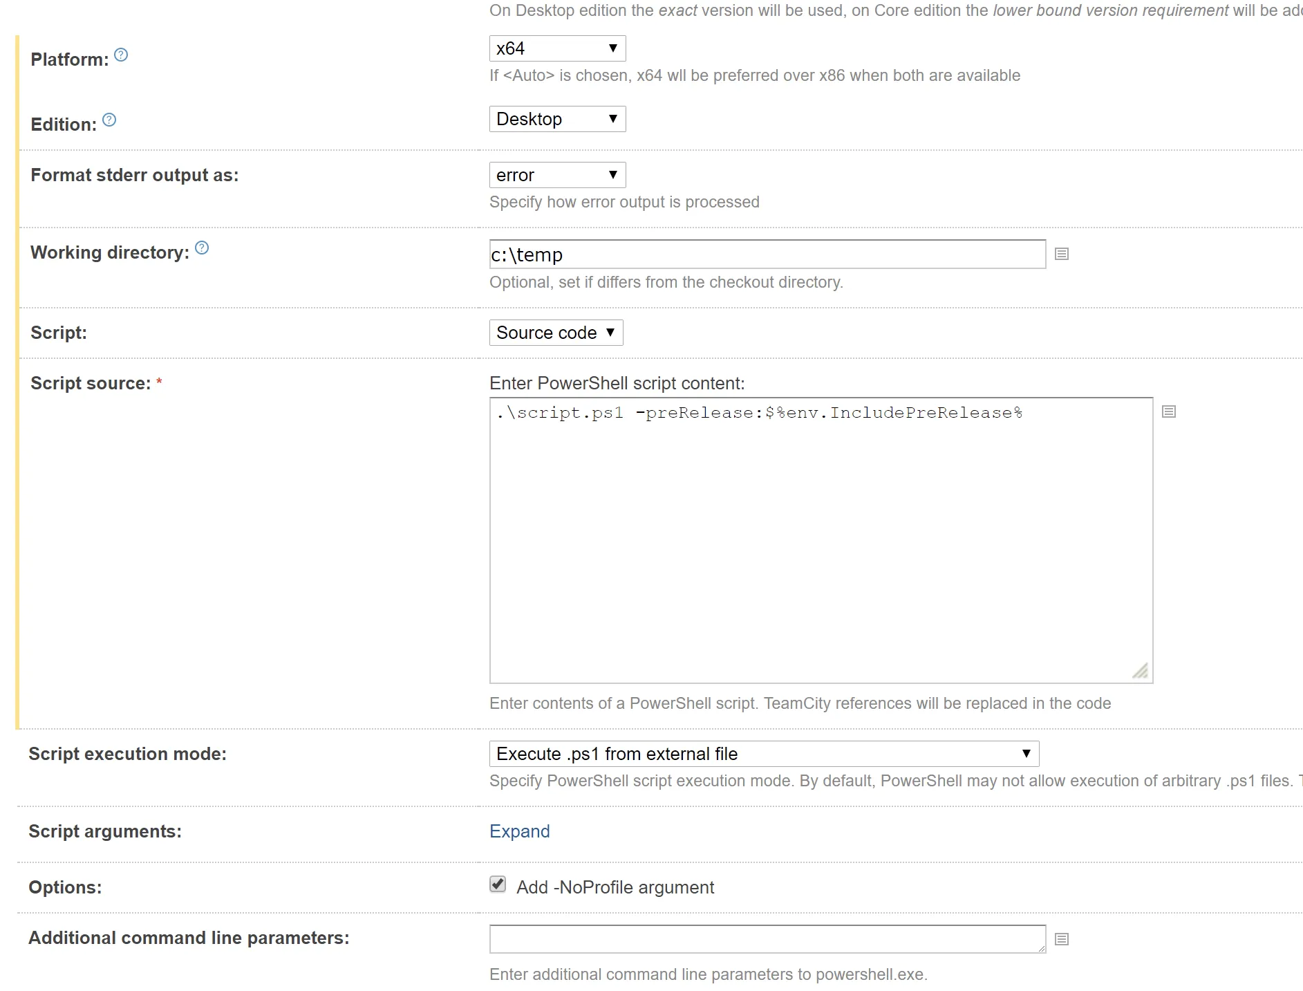Image resolution: width=1303 pixels, height=991 pixels.
Task: Click the Working directory text field
Action: (x=767, y=254)
